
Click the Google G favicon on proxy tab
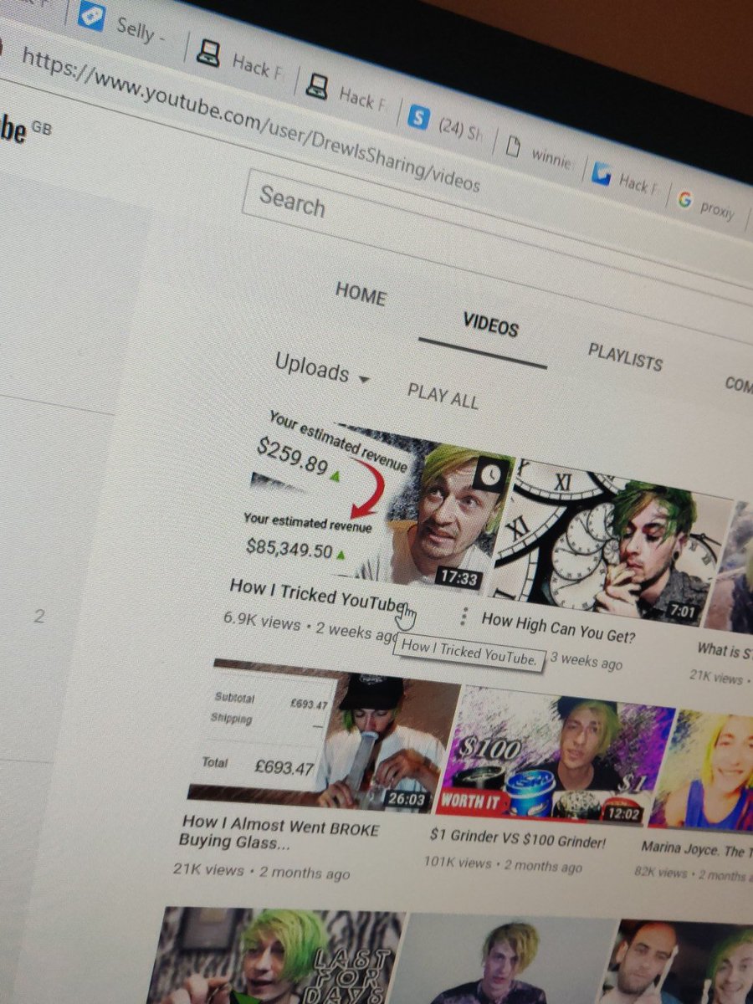click(x=685, y=200)
